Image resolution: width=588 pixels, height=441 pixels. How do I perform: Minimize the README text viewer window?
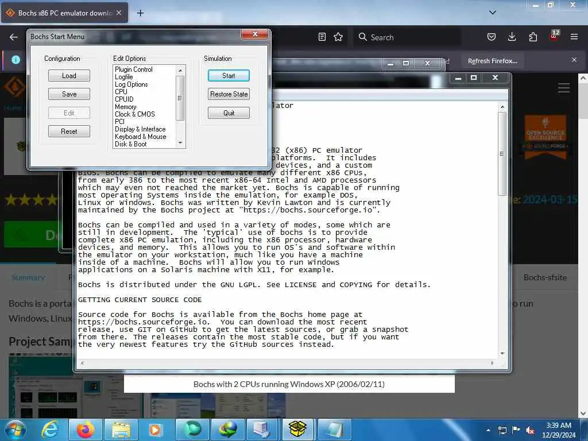(x=458, y=78)
